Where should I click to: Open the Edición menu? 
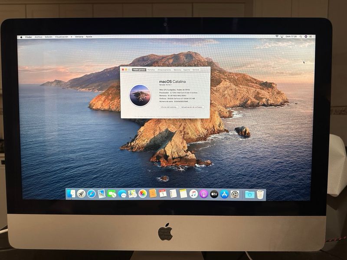49,37
